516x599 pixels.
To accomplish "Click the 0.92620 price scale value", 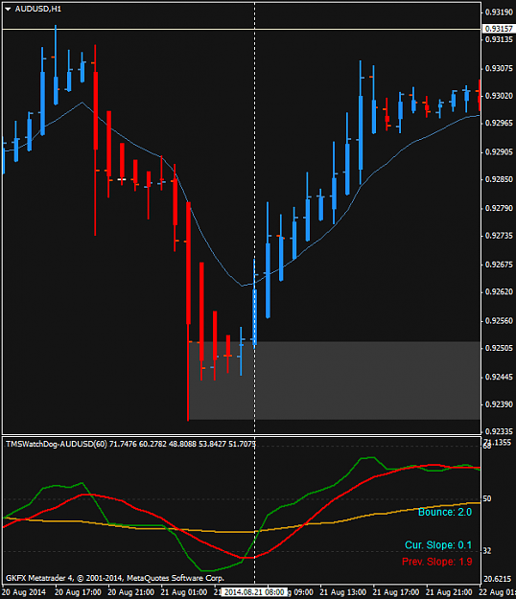I will click(499, 292).
